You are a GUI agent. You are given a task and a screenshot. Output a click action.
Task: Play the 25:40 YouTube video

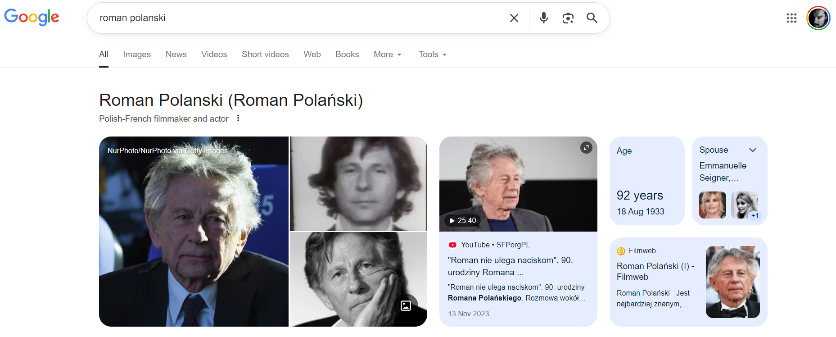463,220
